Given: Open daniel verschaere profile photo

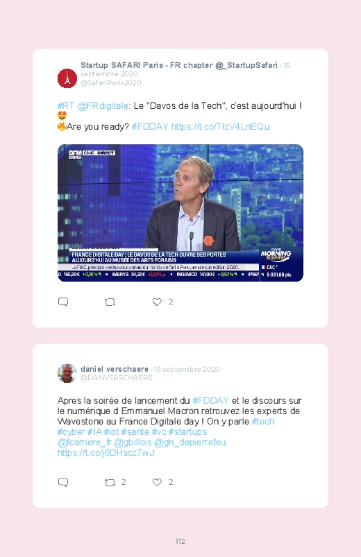Looking at the screenshot, I should [67, 373].
